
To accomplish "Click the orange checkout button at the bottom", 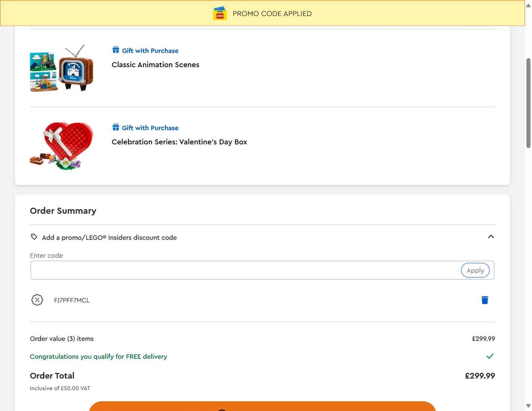I will (x=262, y=406).
